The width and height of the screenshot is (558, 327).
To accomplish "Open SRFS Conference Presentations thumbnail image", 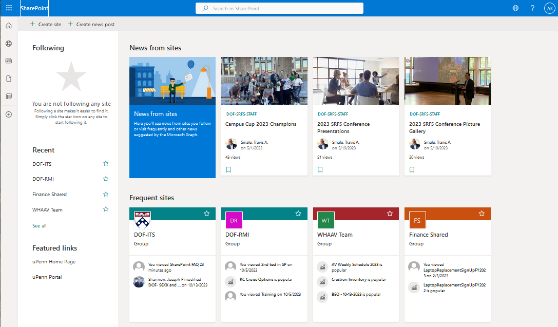I will [x=356, y=81].
